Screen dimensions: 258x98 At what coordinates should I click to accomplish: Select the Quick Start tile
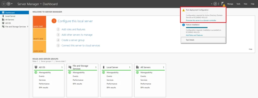40,22
